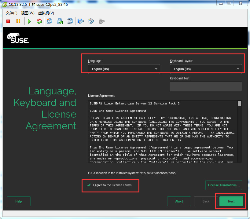Open the Snapshot manager icon

click(70, 21)
